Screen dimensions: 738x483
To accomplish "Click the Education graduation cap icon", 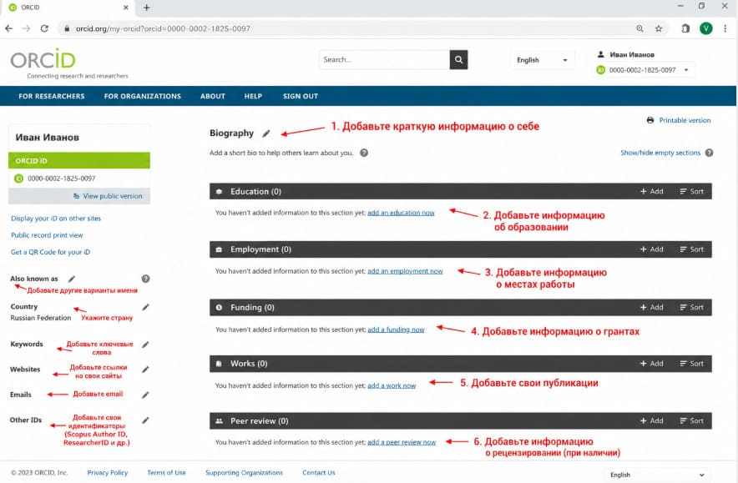I will (x=219, y=191).
